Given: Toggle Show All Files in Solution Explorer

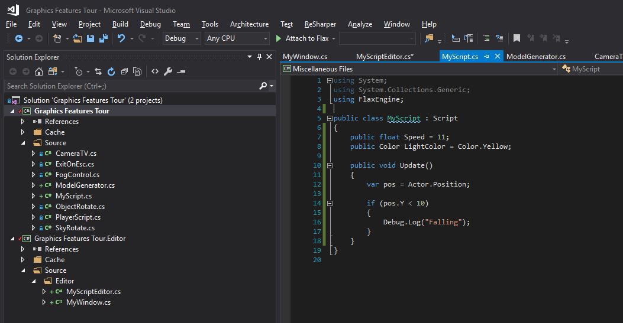Looking at the screenshot, I should click(137, 71).
